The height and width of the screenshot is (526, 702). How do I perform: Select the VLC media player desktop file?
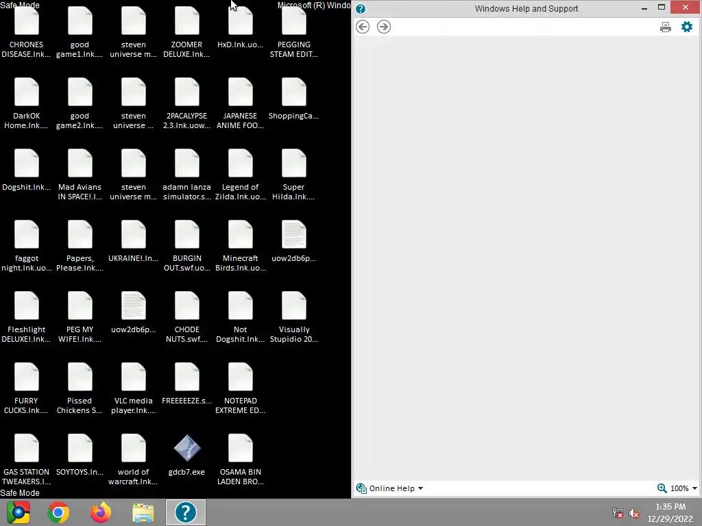(x=134, y=388)
